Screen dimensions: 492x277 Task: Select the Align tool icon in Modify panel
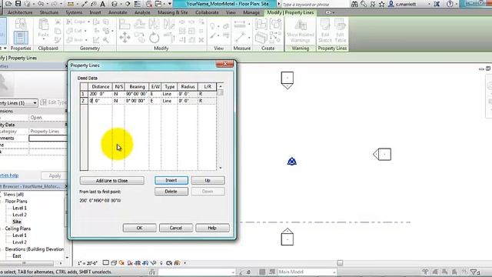click(125, 24)
